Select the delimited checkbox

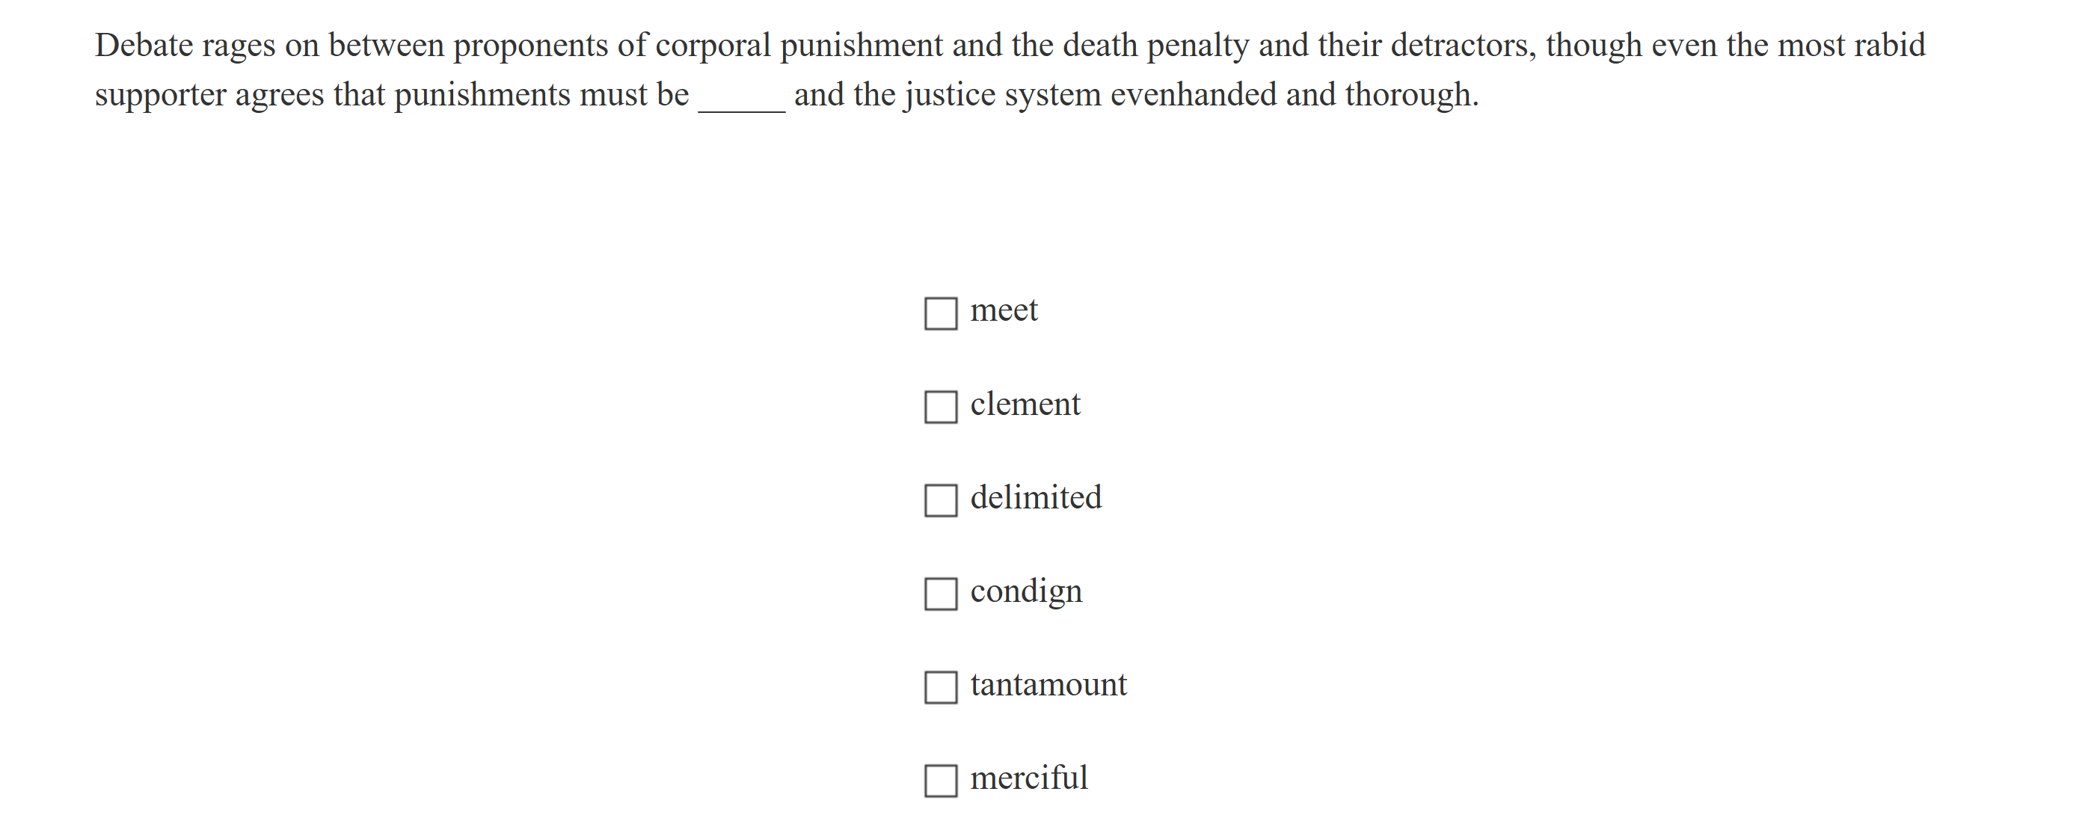point(941,500)
